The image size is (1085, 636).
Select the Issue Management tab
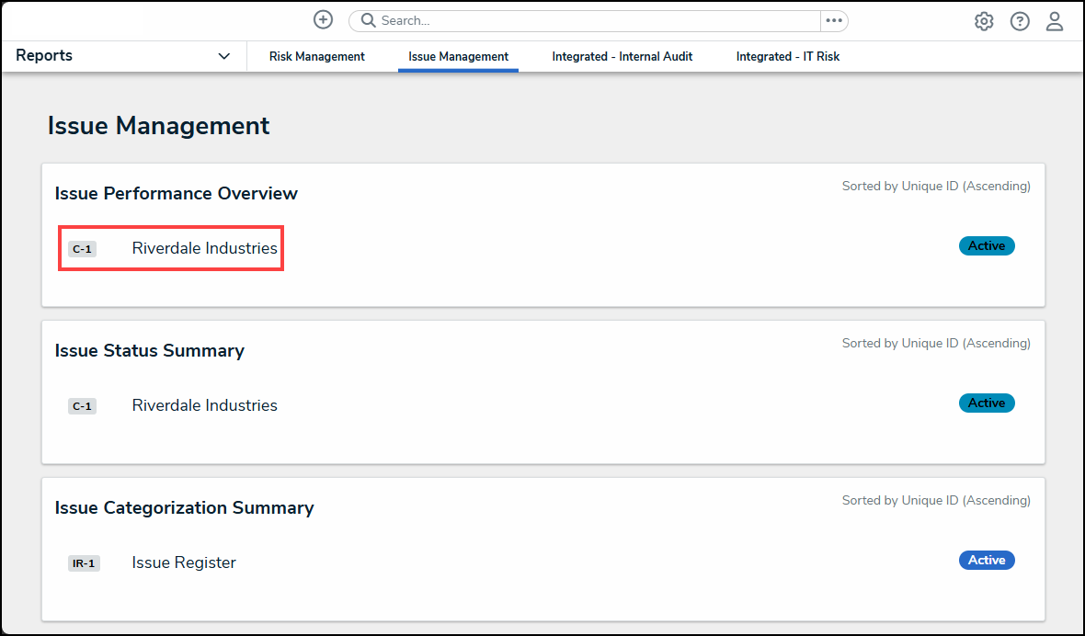[458, 57]
